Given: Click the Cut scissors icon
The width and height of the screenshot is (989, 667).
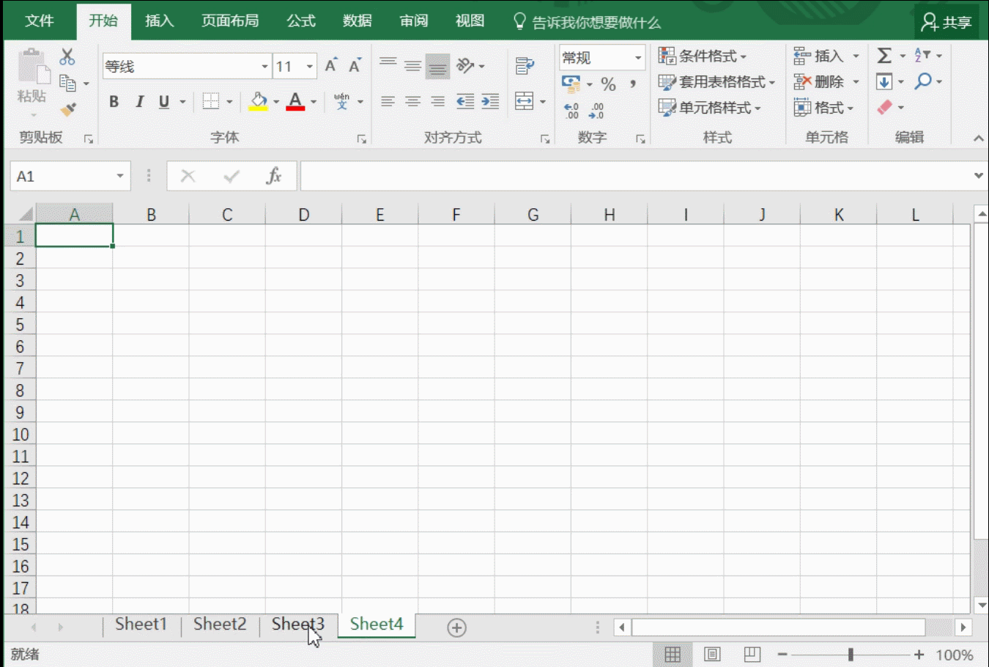Looking at the screenshot, I should click(67, 56).
